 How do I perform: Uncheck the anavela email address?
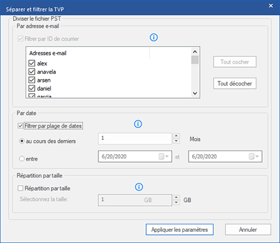point(32,71)
